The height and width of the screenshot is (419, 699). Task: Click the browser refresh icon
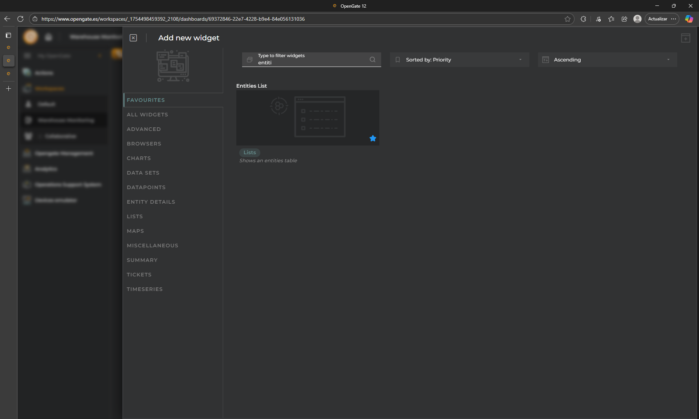20,19
